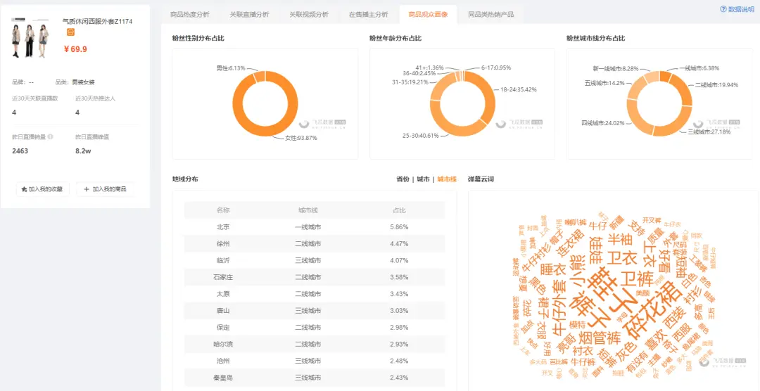Open the 关联视频分析 tab

[309, 15]
